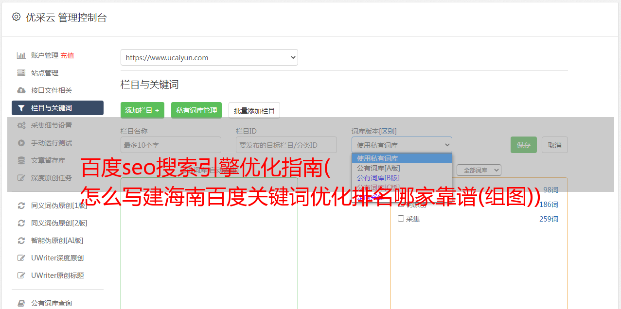Focus the 栏目名称 input field
This screenshot has height=309, width=621.
click(171, 145)
